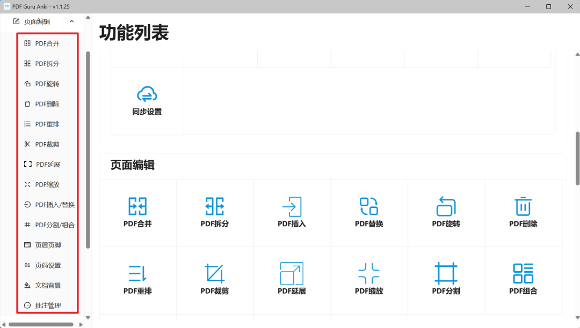Click the down arrow on vertical scrollbar
580x328 pixels.
576,318
